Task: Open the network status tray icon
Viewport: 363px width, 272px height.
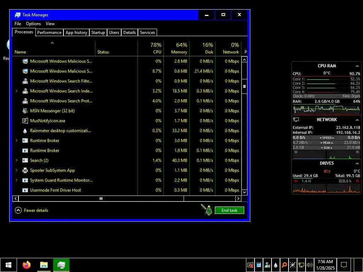Action: (301, 265)
